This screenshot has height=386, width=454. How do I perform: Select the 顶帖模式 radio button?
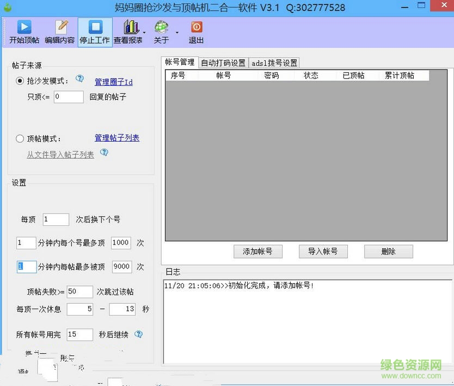19,138
